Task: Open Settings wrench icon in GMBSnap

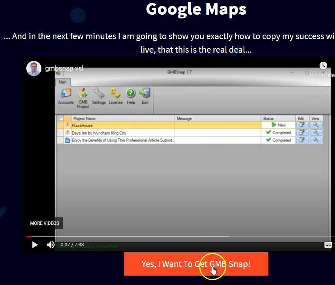Action: (x=99, y=96)
